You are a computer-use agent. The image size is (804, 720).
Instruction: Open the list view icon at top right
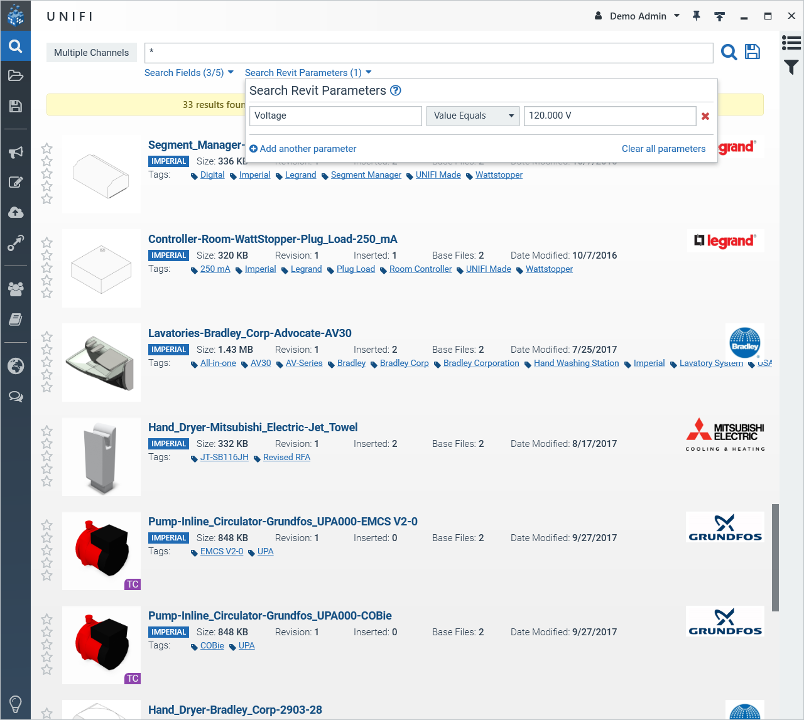click(791, 43)
